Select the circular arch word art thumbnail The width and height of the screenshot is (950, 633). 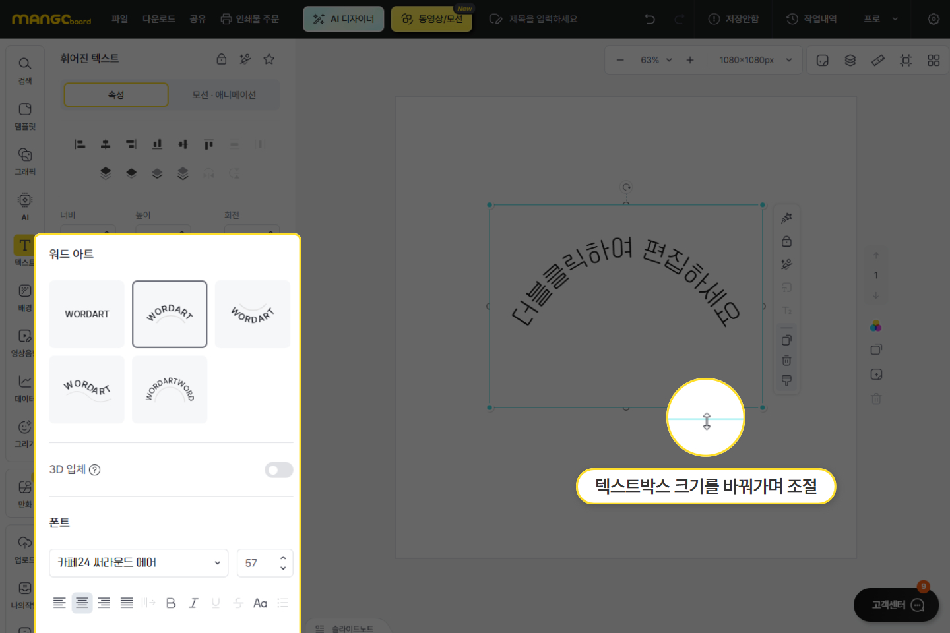[170, 390]
